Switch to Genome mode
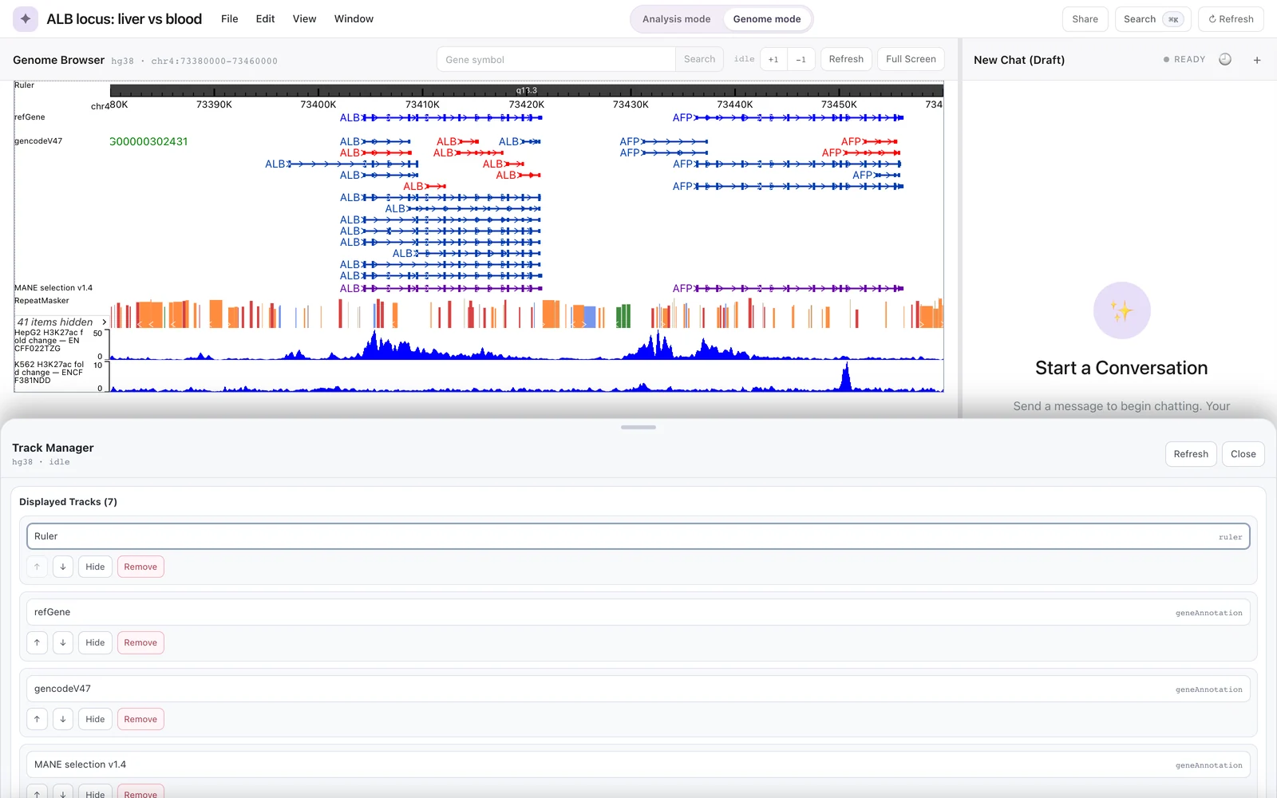The height and width of the screenshot is (798, 1277). 767,19
